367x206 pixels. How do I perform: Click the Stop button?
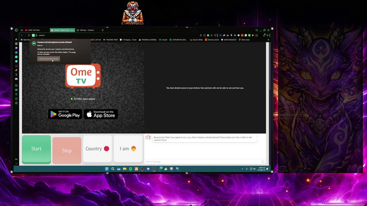pyautogui.click(x=67, y=150)
